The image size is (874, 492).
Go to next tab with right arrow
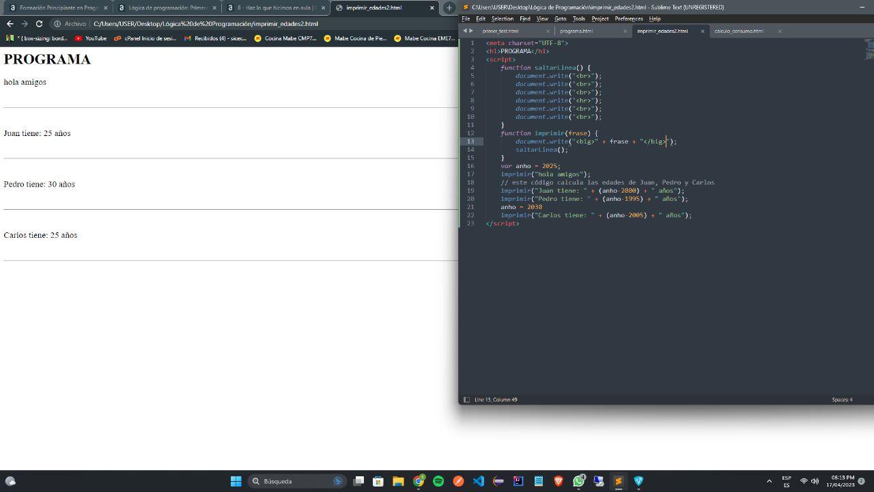[471, 31]
